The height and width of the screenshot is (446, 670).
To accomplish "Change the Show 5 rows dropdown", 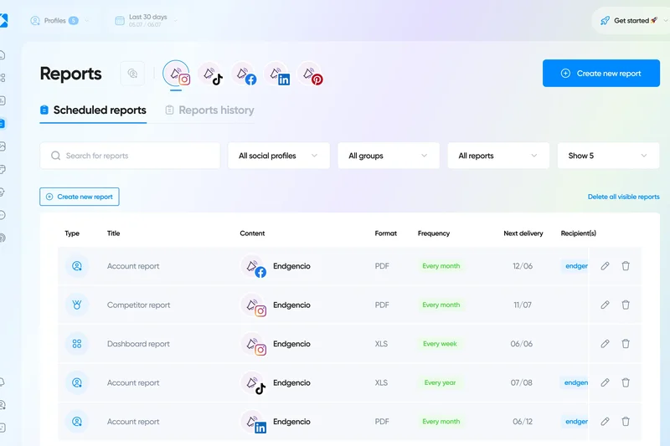I will 607,156.
